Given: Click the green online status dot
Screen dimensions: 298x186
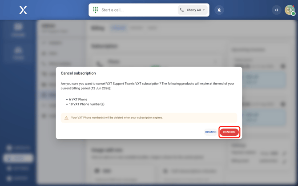Looking at the screenshot, I should click(x=293, y=14).
